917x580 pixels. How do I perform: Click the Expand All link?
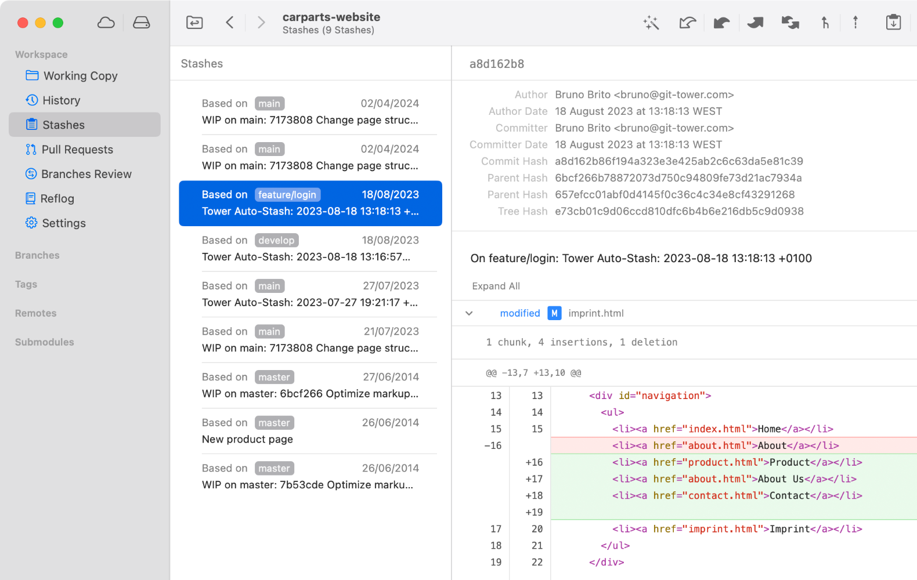pyautogui.click(x=496, y=286)
